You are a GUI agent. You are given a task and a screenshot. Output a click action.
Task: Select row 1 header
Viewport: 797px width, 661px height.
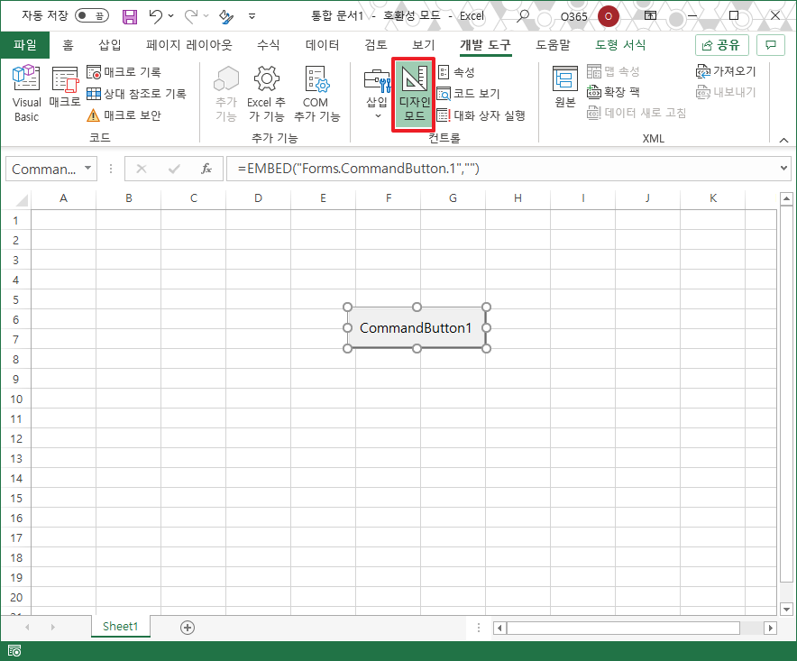coord(16,221)
